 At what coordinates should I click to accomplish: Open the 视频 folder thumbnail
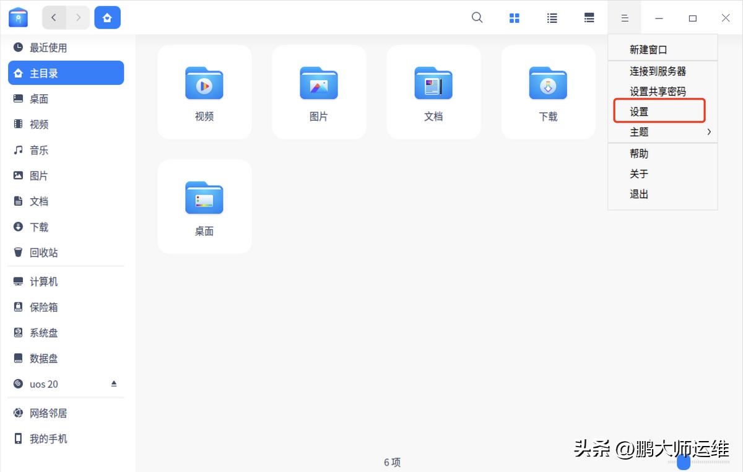pos(204,84)
